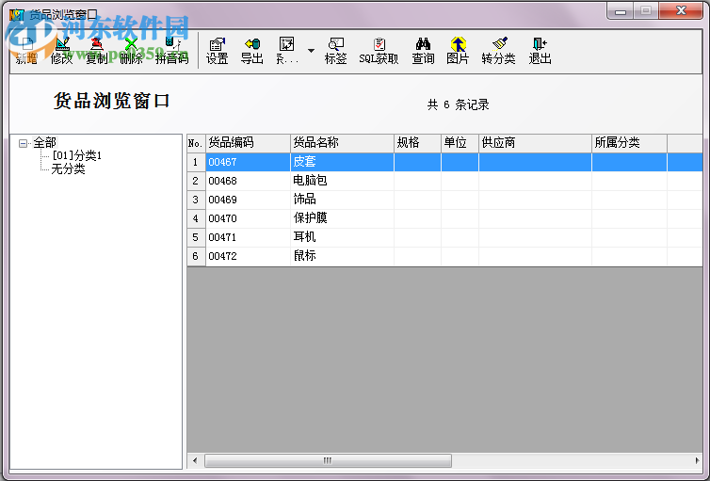Click the 导出 (Export) toolbar icon
710x481 pixels.
(252, 50)
